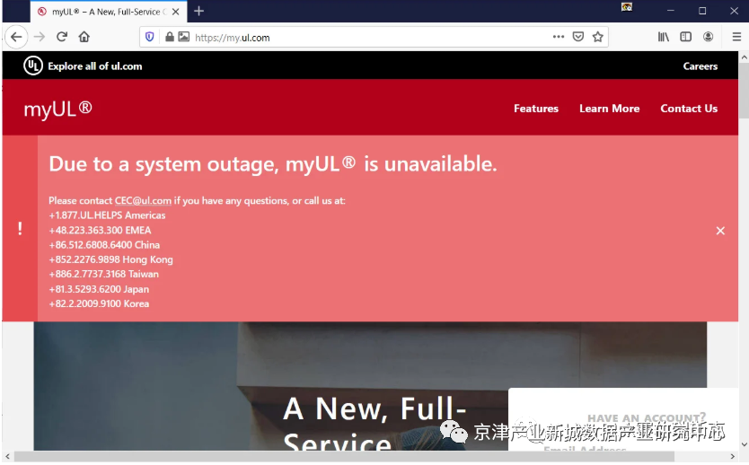Open a new tab with plus button
This screenshot has width=749, height=465.
(x=199, y=11)
